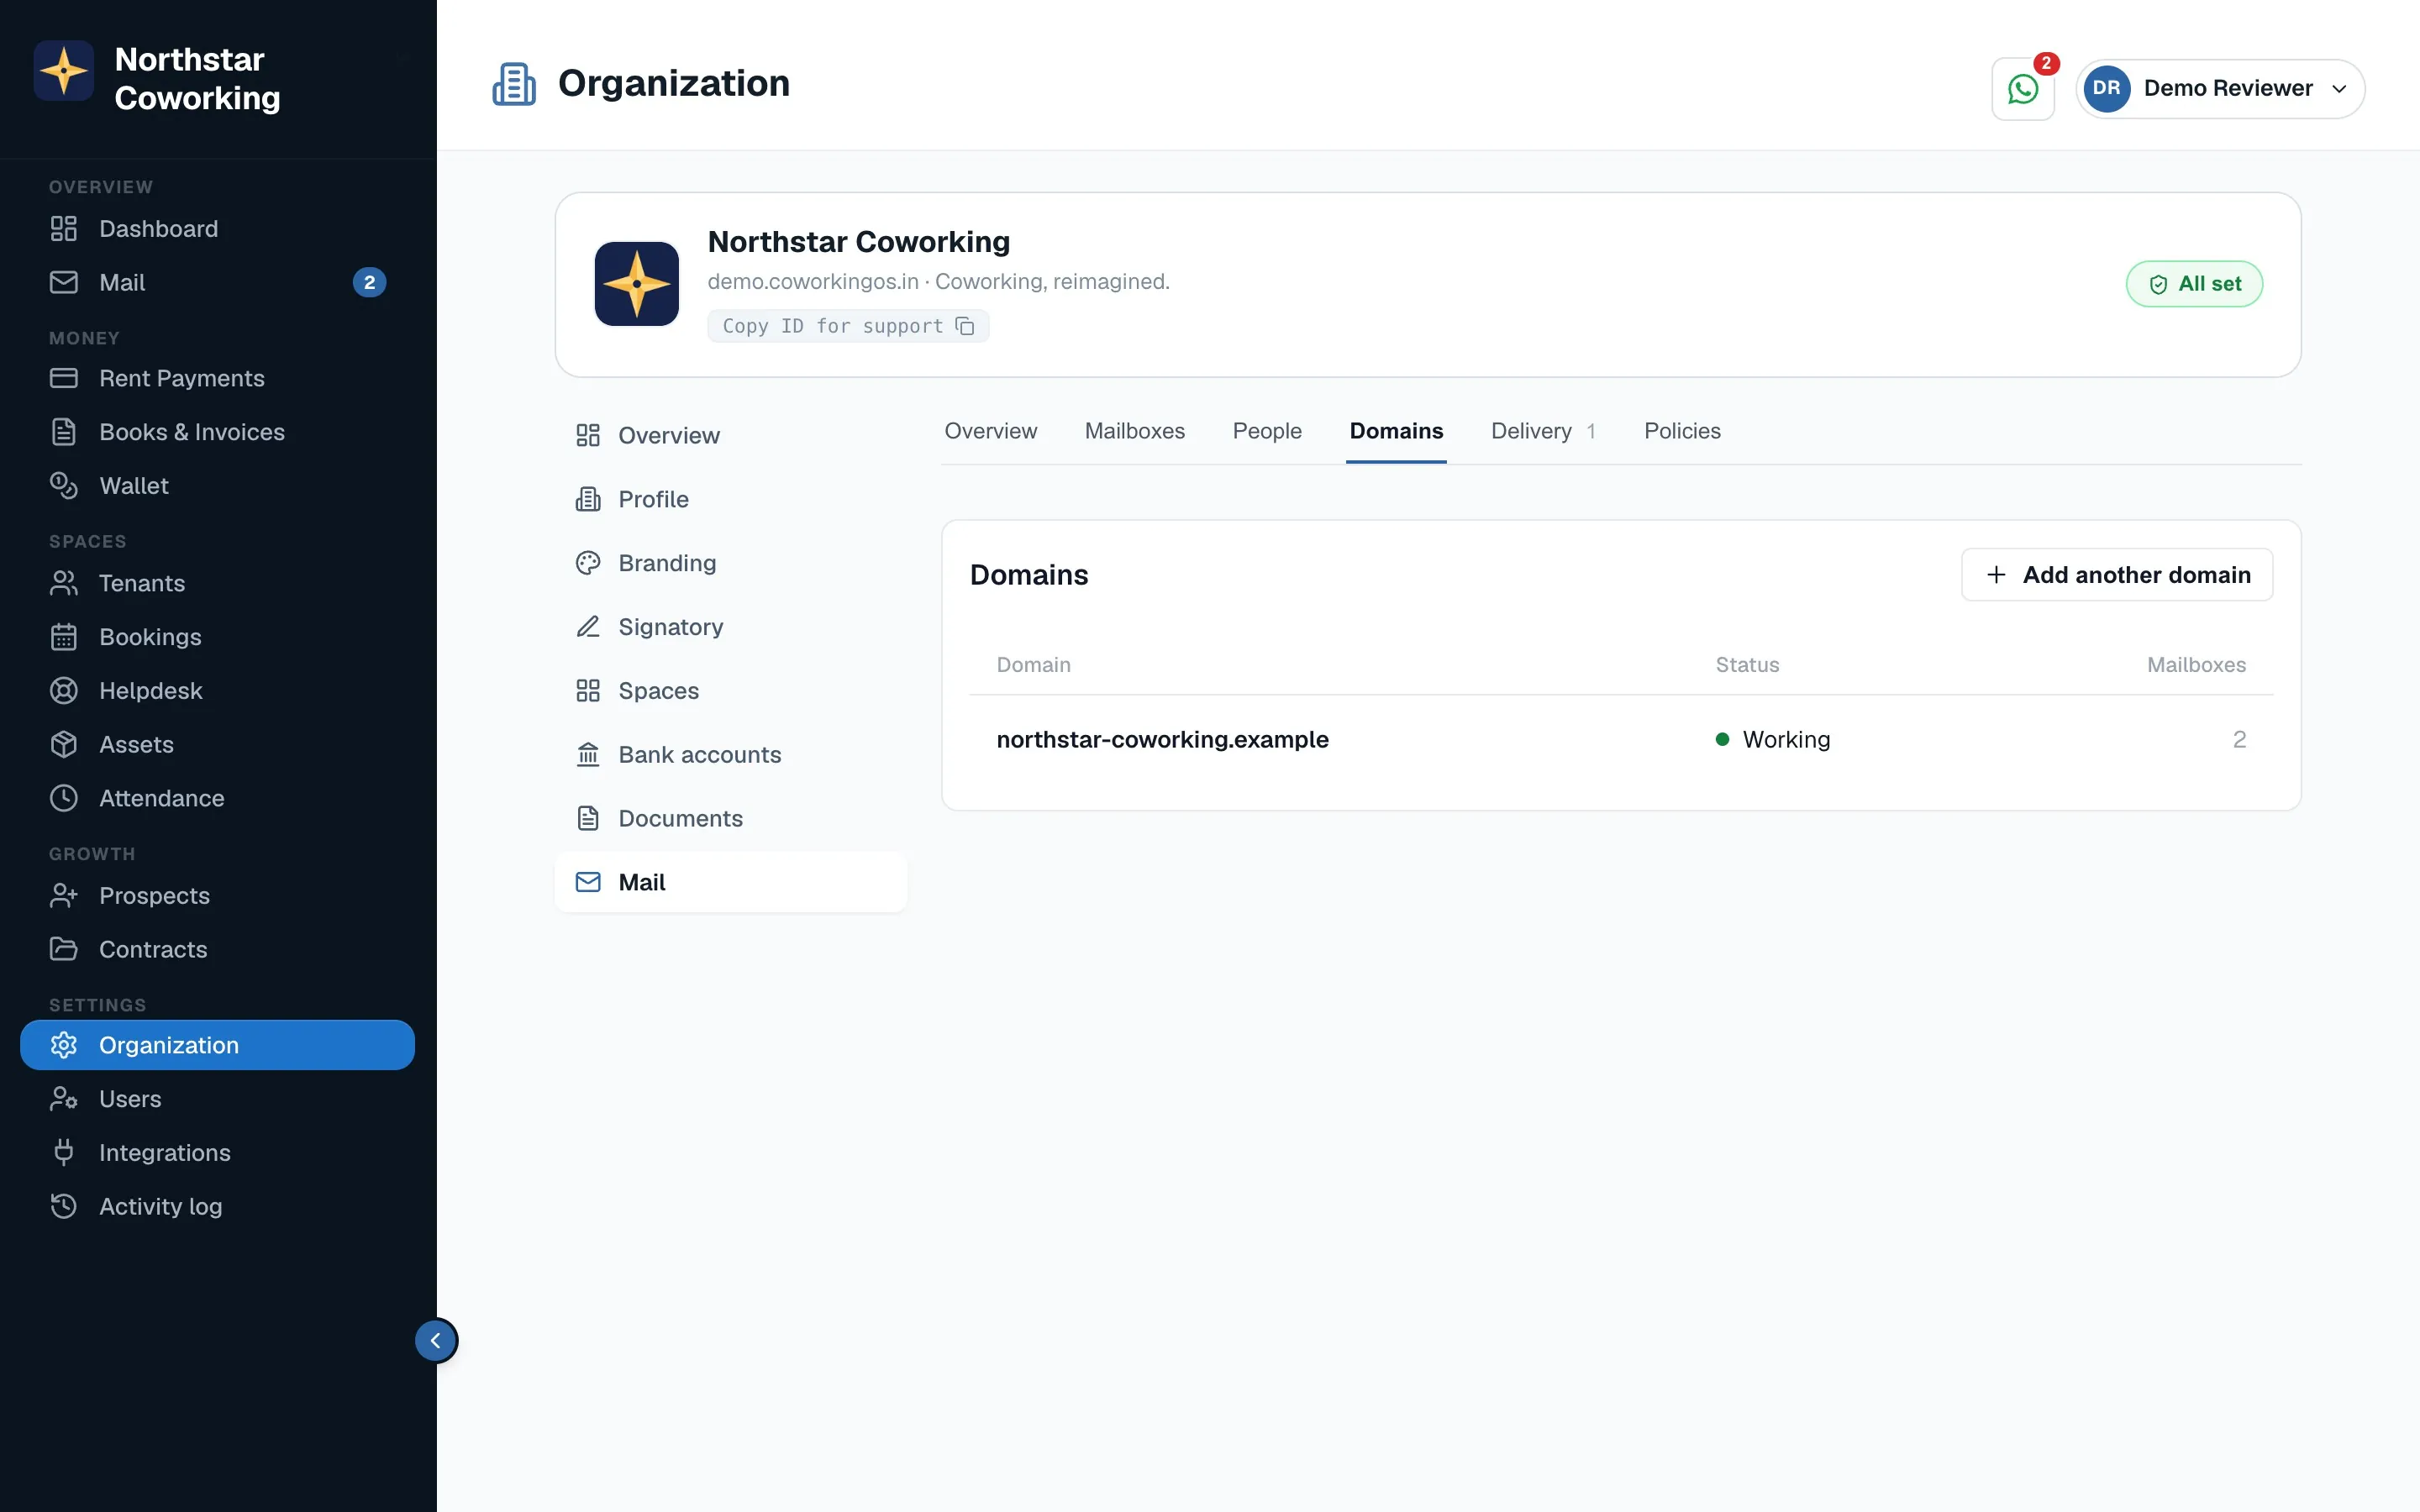
Task: Click the copy icon beside Copy ID for support
Action: [x=965, y=326]
